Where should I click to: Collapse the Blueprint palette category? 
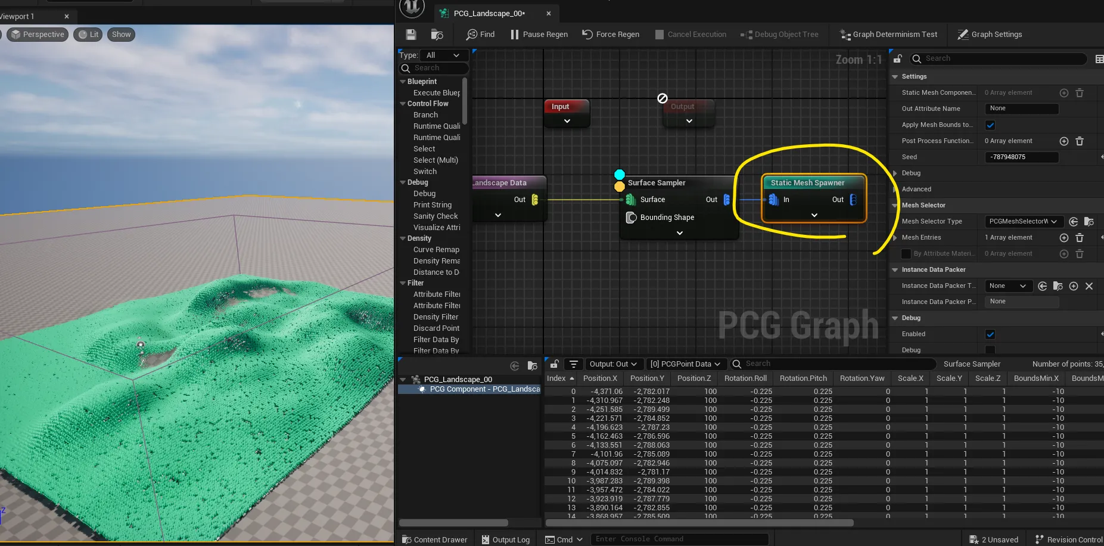click(x=403, y=82)
